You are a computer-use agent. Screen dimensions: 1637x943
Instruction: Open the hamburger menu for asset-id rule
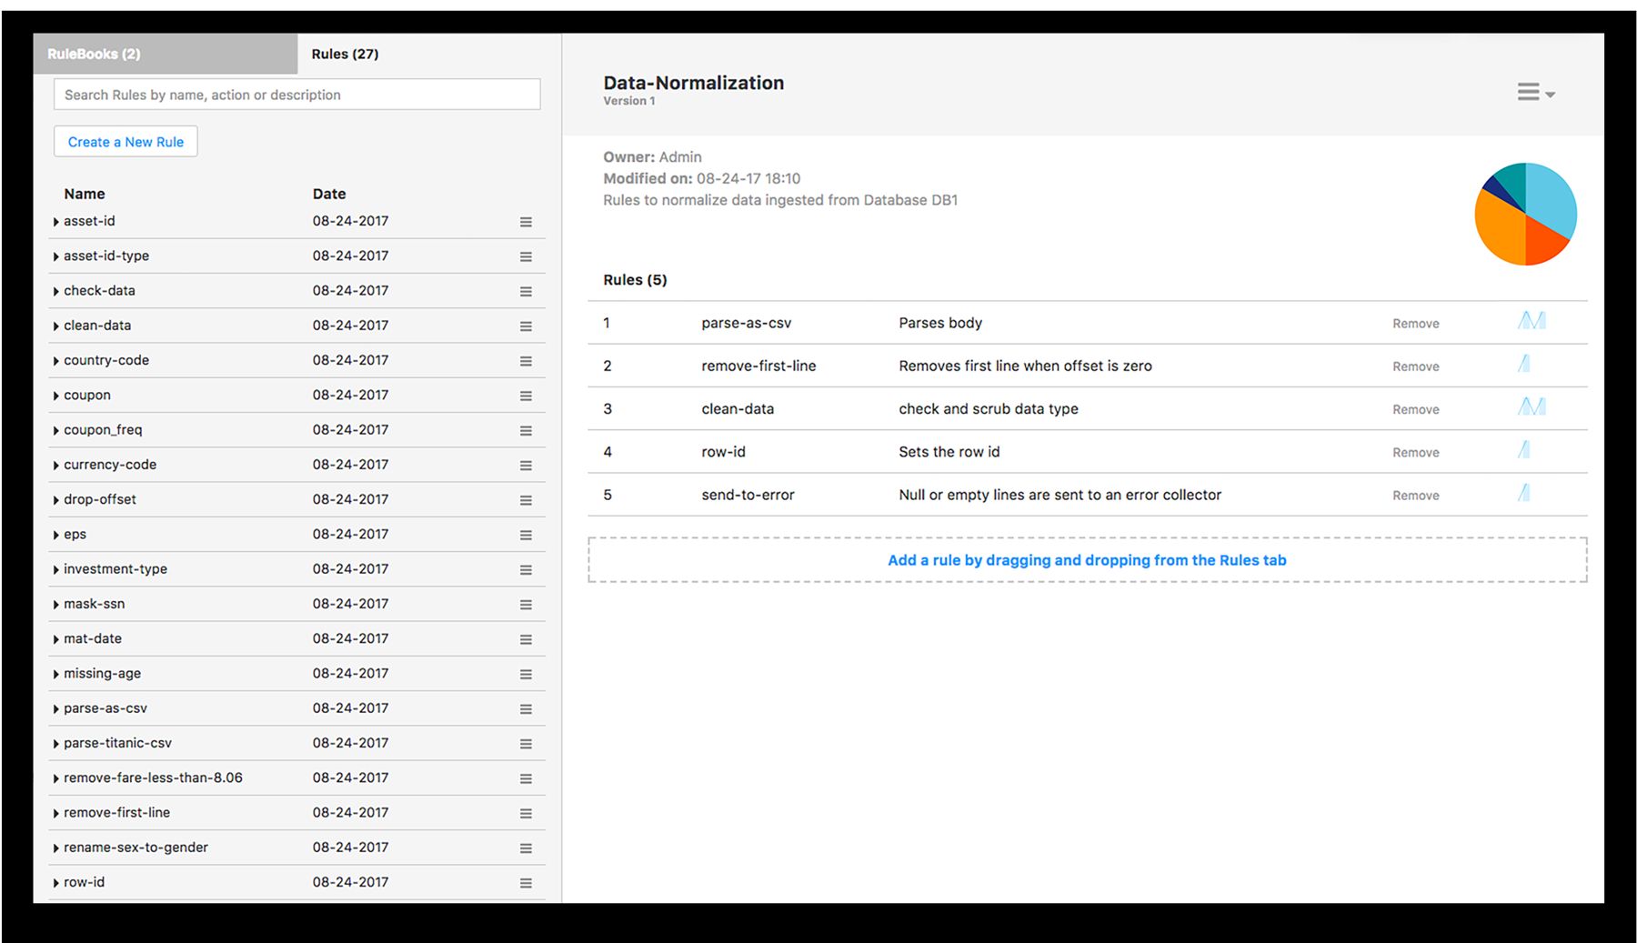[526, 222]
